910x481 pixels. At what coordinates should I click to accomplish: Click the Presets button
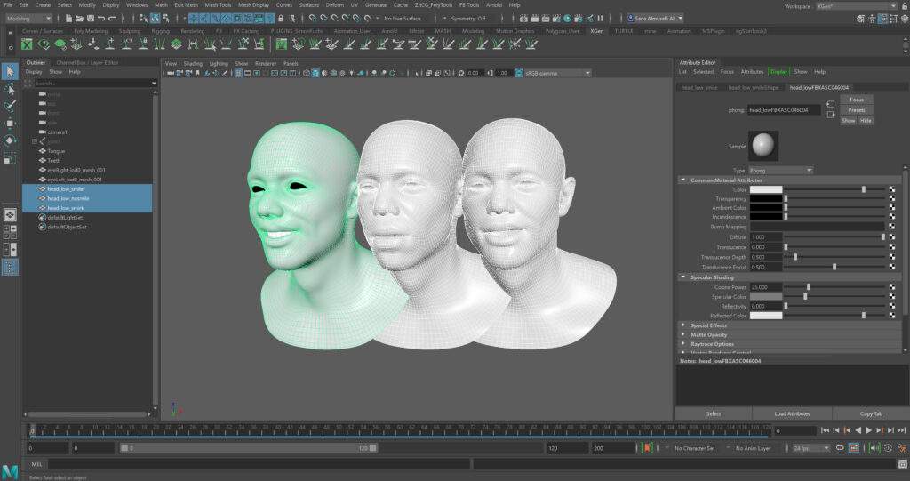point(857,110)
